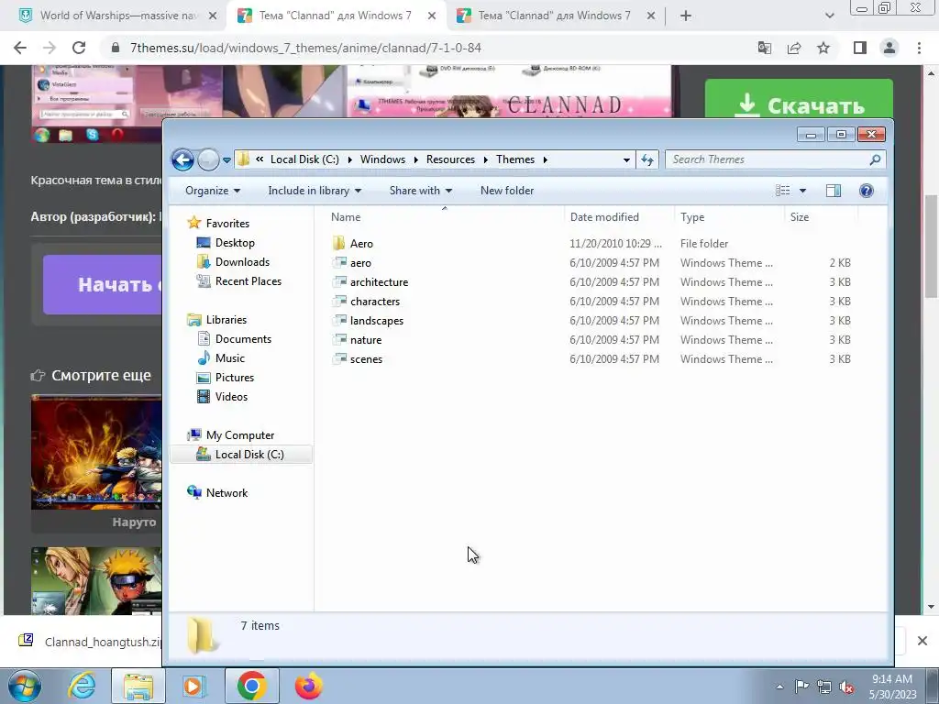This screenshot has width=939, height=704.
Task: Change view using the view icon
Action: 782,191
